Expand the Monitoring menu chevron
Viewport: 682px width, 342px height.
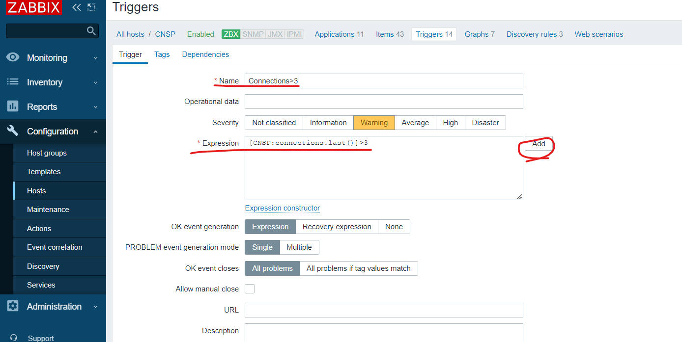pos(95,58)
